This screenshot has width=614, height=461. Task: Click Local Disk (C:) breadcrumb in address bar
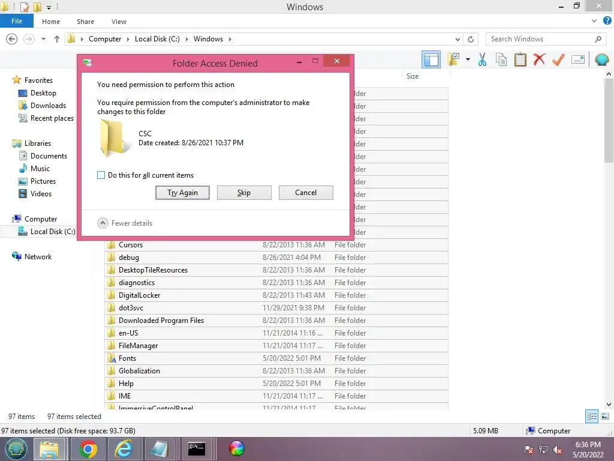coord(157,39)
